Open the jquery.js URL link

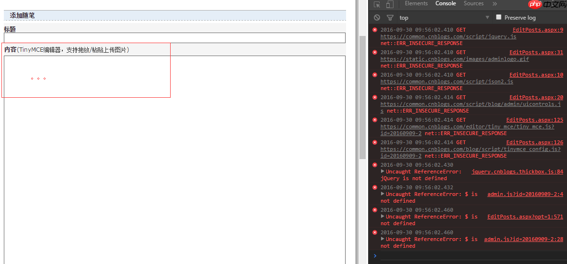448,36
